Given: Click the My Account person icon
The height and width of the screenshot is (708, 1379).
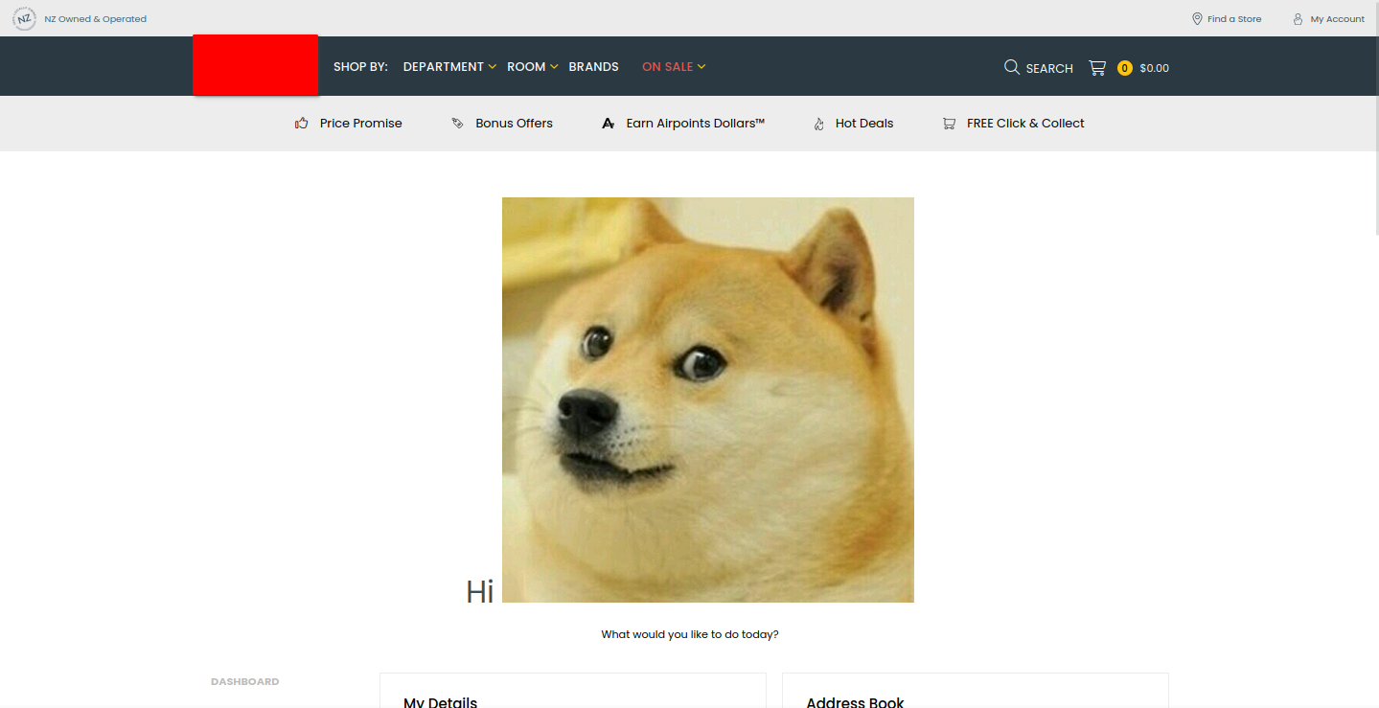Looking at the screenshot, I should click(x=1298, y=19).
